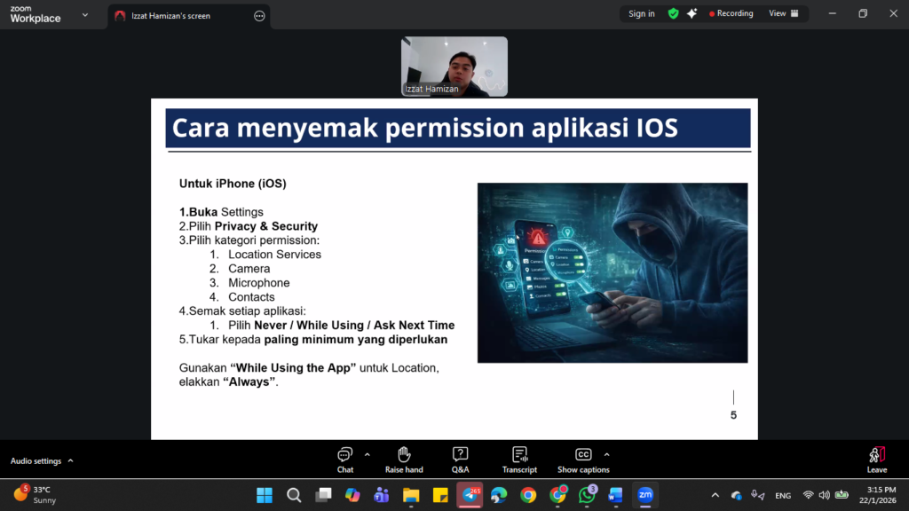
Task: Click Izzat Hamizan's video thumbnail
Action: pyautogui.click(x=454, y=66)
